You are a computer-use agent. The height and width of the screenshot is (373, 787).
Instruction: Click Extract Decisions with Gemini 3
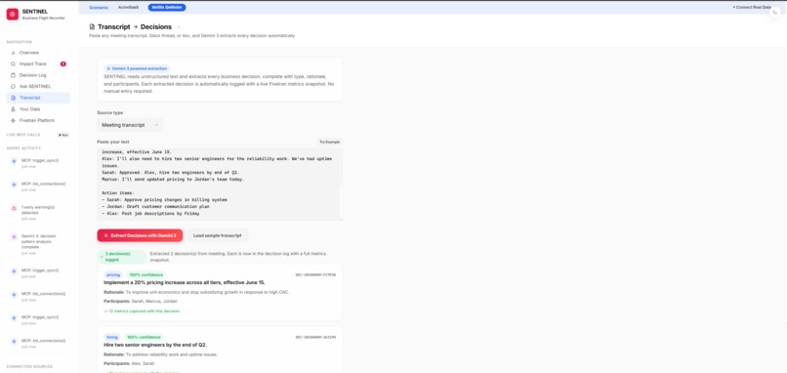140,235
